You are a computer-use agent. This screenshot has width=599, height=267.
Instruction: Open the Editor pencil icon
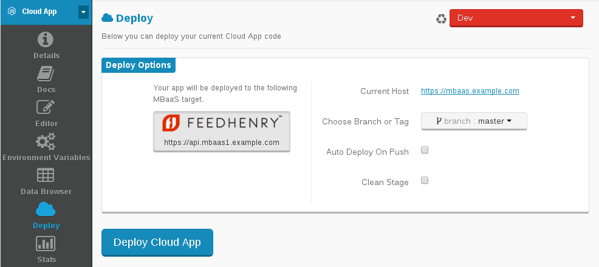click(46, 107)
